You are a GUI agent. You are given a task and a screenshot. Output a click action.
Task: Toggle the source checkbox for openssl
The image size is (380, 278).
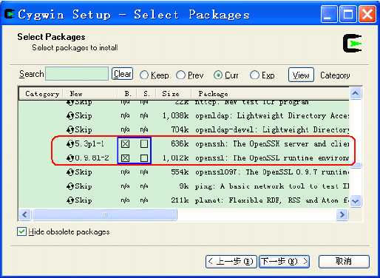click(144, 158)
